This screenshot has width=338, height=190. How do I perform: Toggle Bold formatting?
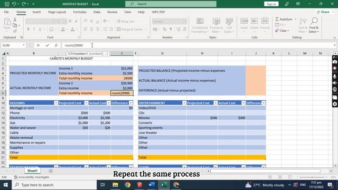click(x=28, y=29)
